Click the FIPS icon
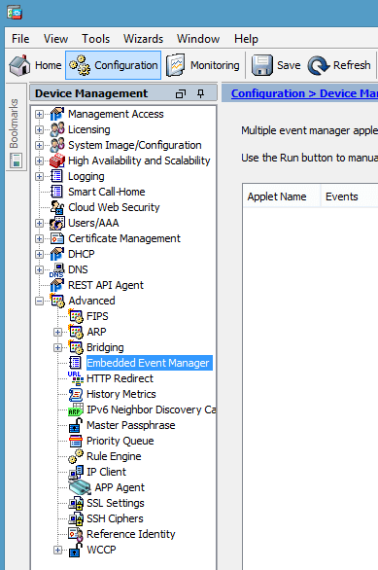Viewport: 378px width, 570px height. click(x=76, y=316)
